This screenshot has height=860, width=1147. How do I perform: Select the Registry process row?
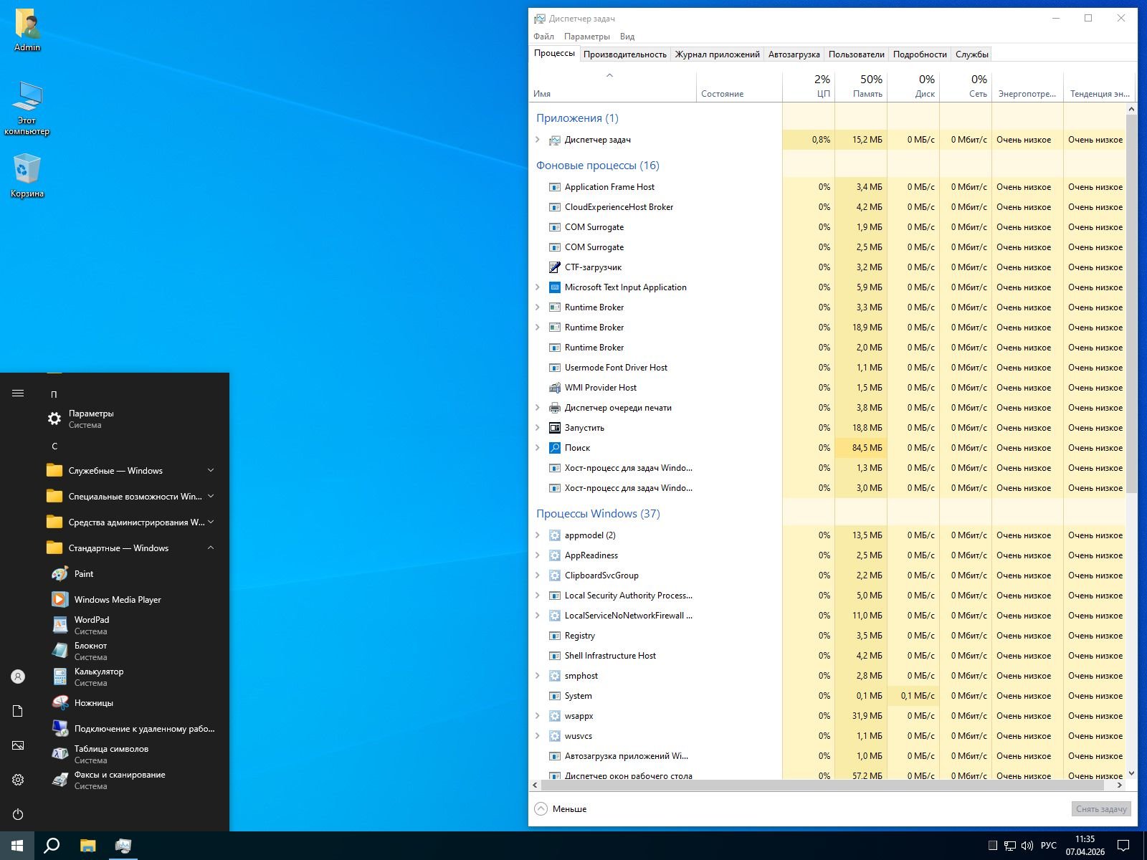coord(579,636)
